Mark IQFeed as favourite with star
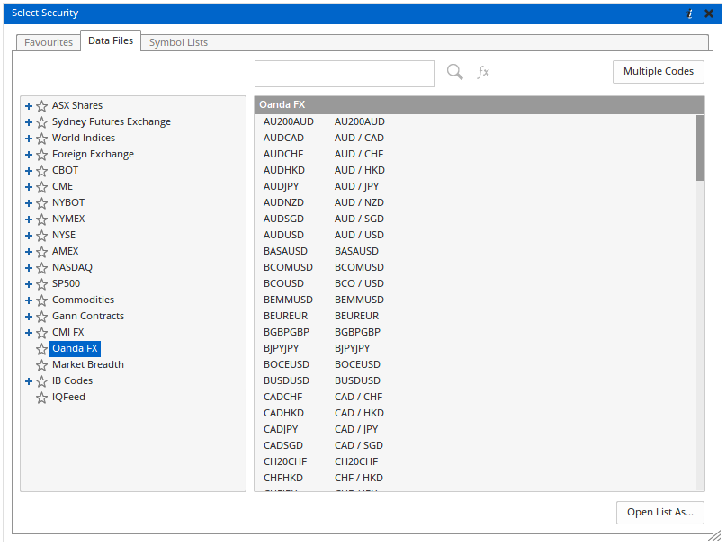 click(x=41, y=398)
